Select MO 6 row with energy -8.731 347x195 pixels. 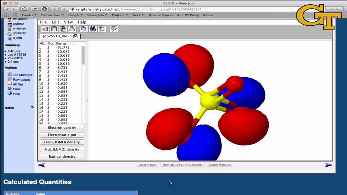pos(60,68)
